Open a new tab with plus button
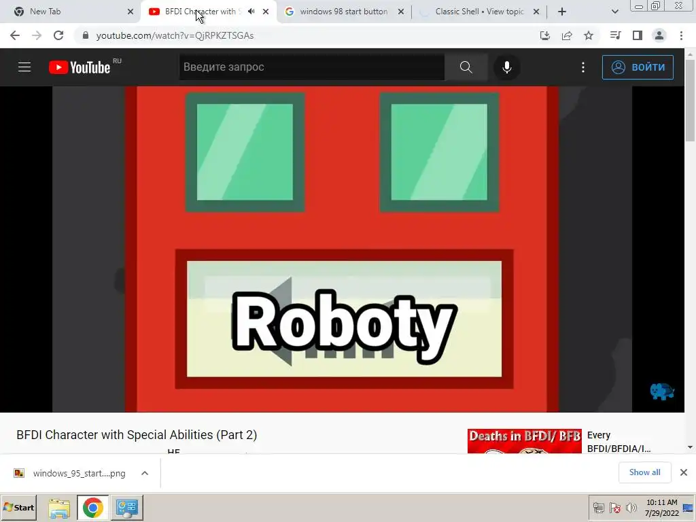The image size is (696, 522). [562, 12]
